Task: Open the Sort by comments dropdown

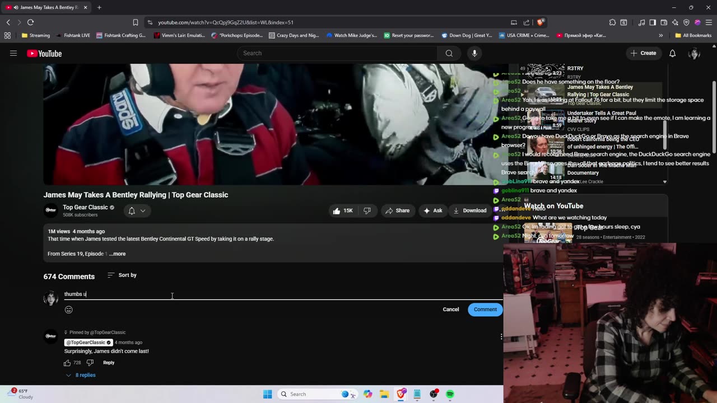Action: pos(122,275)
